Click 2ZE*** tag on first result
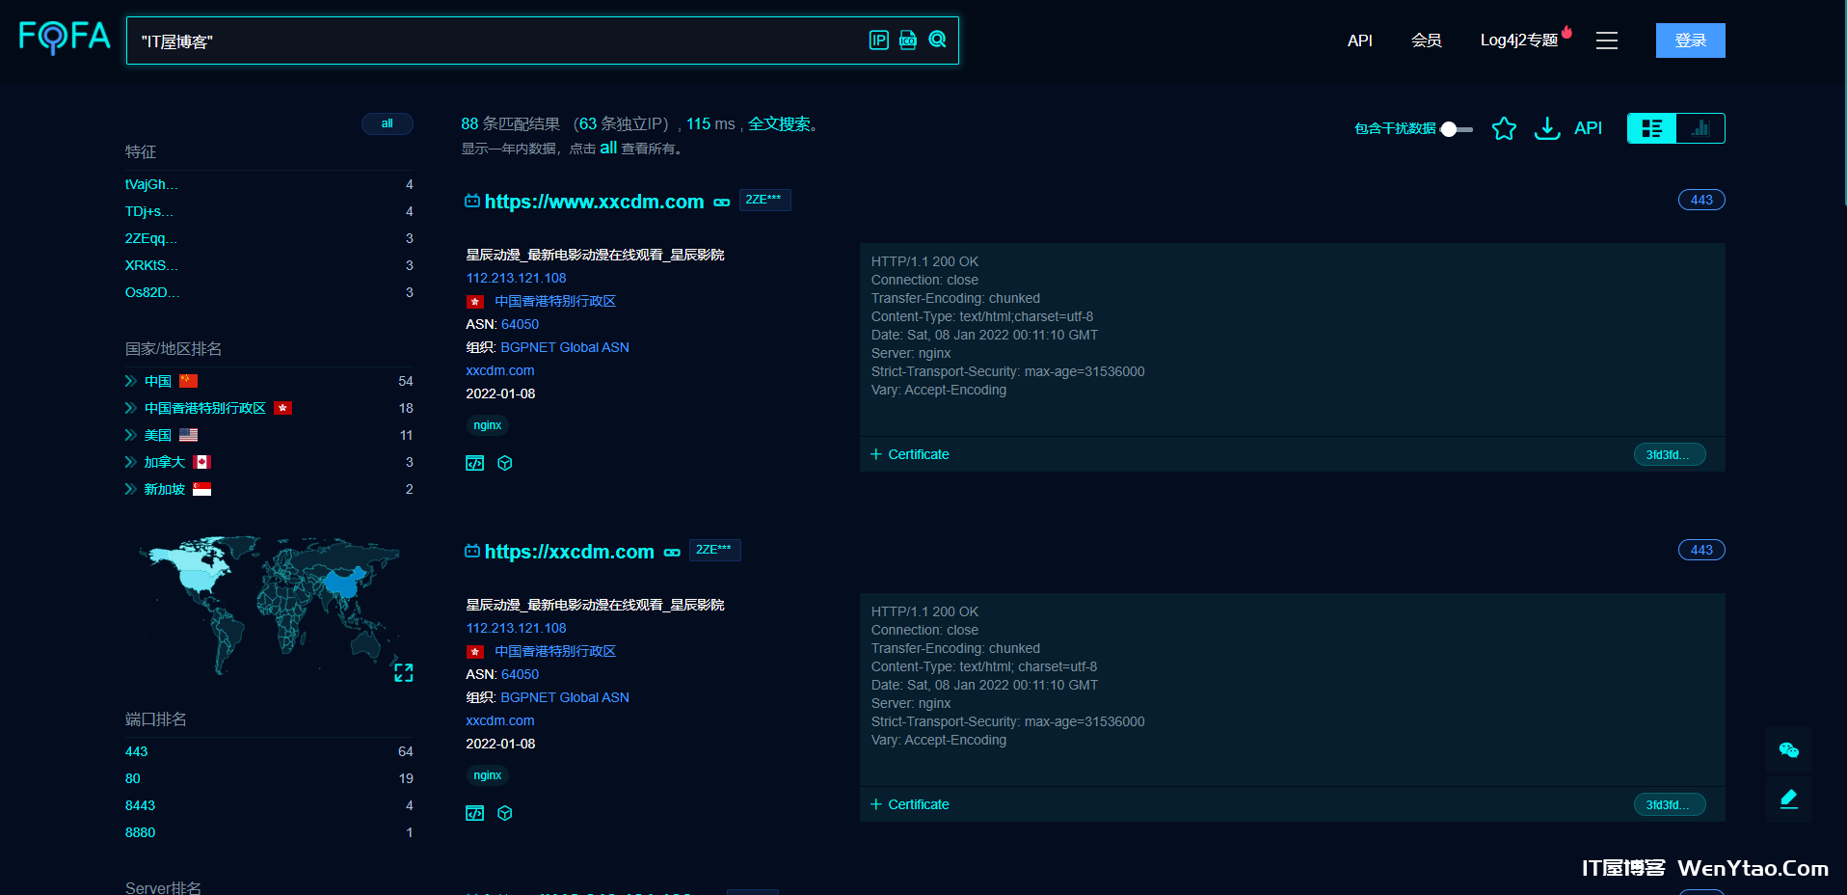The height and width of the screenshot is (895, 1847). [x=764, y=200]
